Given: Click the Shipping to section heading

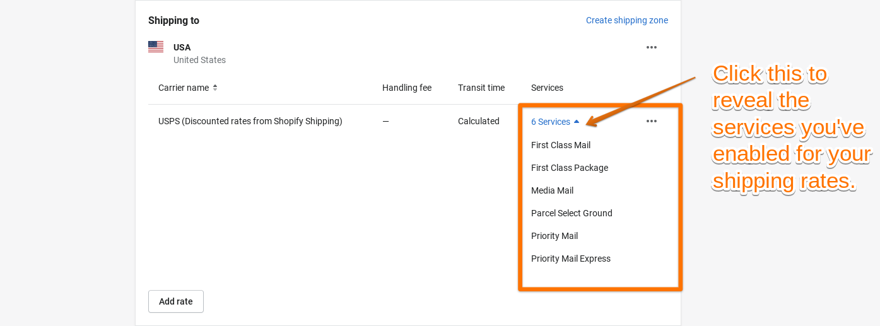Looking at the screenshot, I should click(173, 20).
